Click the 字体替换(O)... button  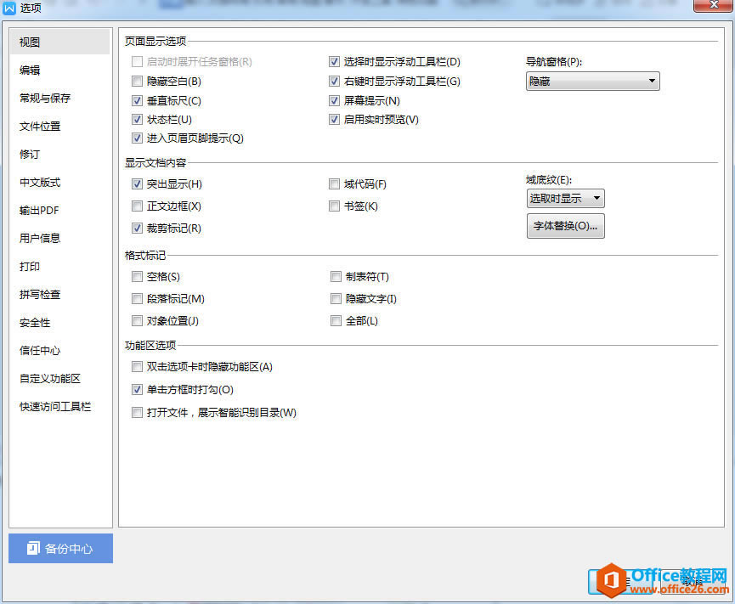[x=565, y=226]
